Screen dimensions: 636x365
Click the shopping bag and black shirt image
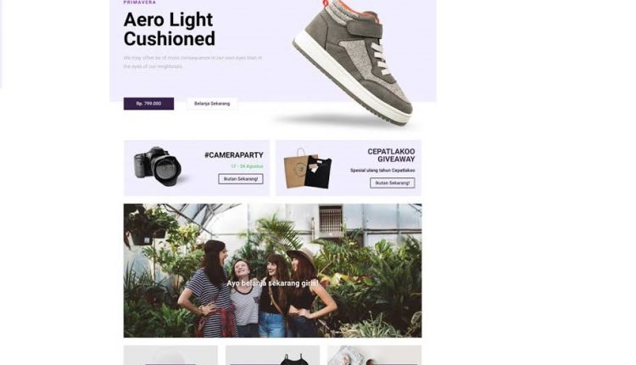click(308, 169)
